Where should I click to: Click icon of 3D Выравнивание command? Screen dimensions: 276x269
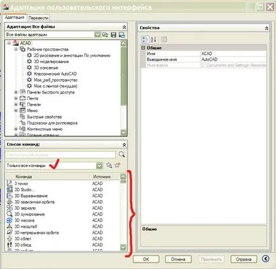pyautogui.click(x=10, y=196)
